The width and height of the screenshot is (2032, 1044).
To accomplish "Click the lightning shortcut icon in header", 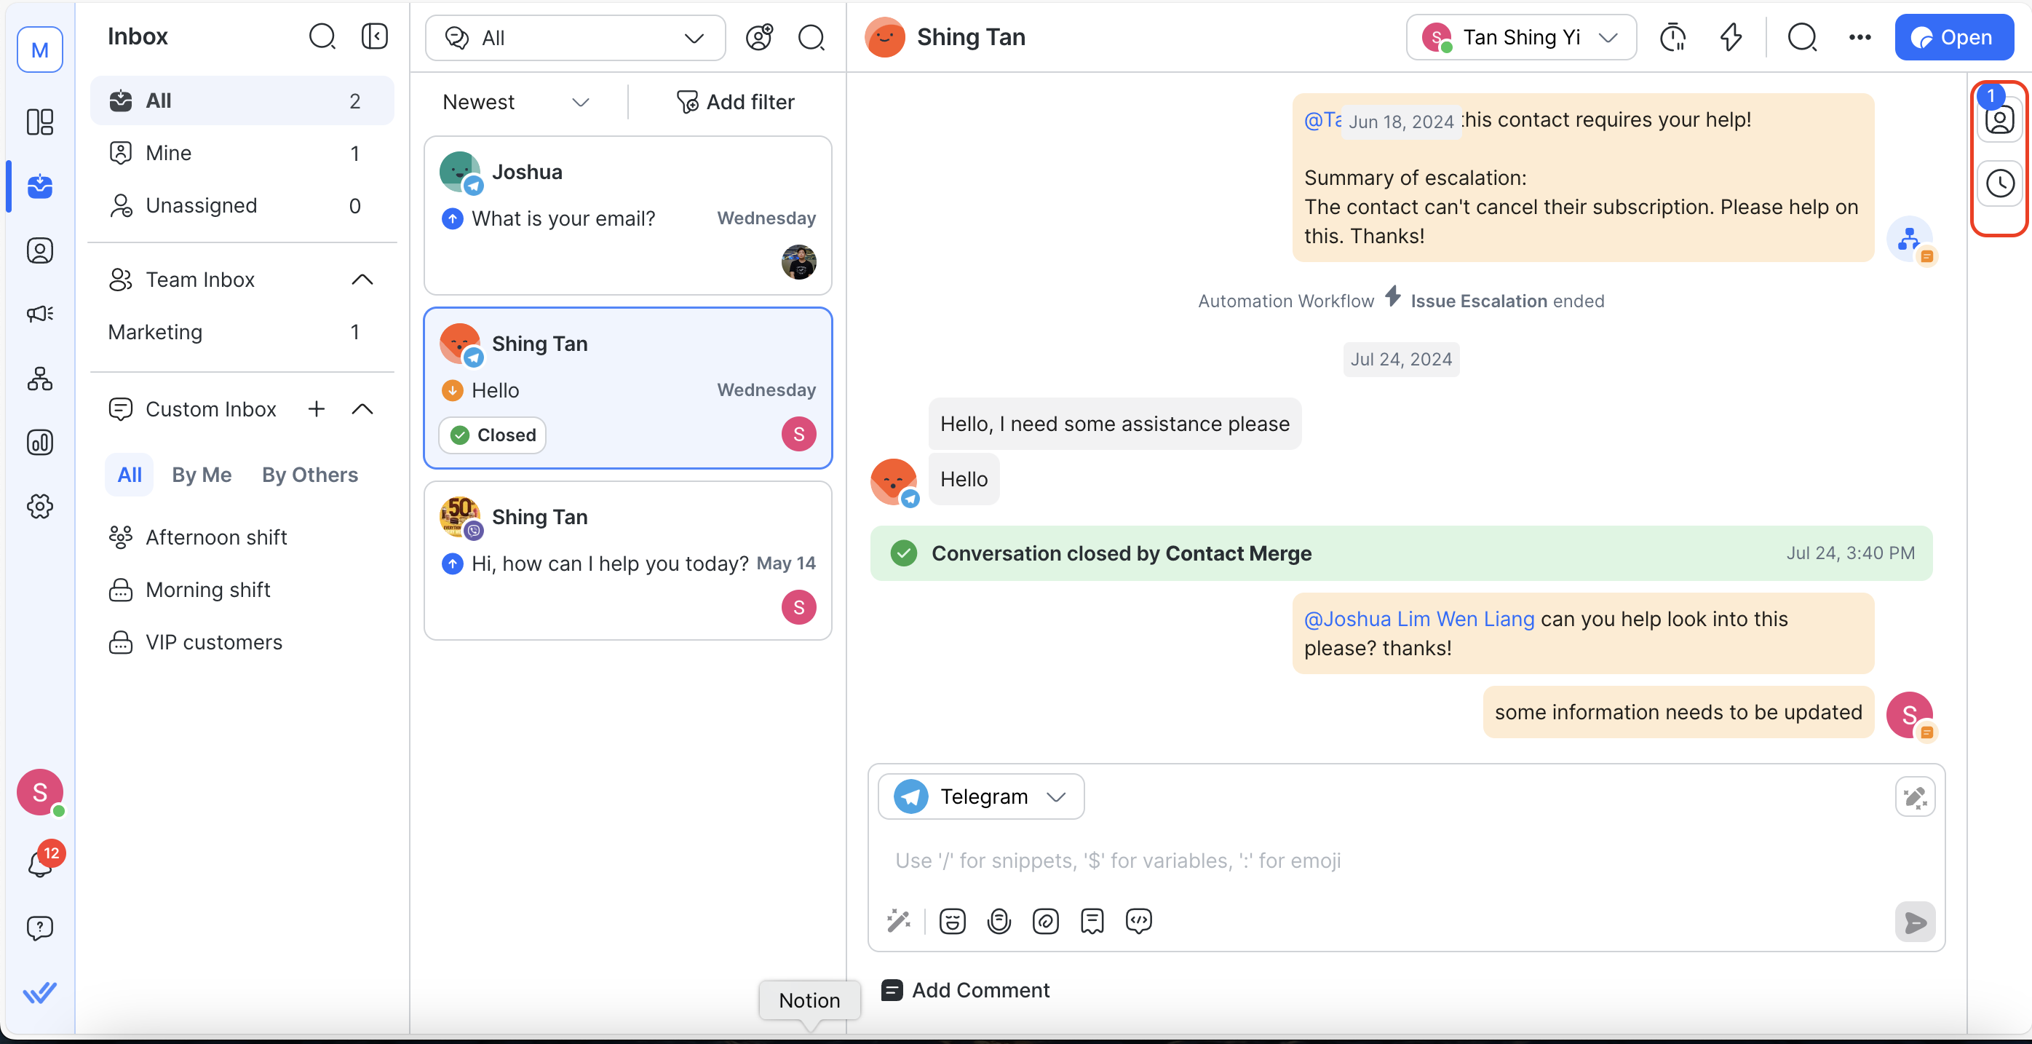I will click(1731, 37).
